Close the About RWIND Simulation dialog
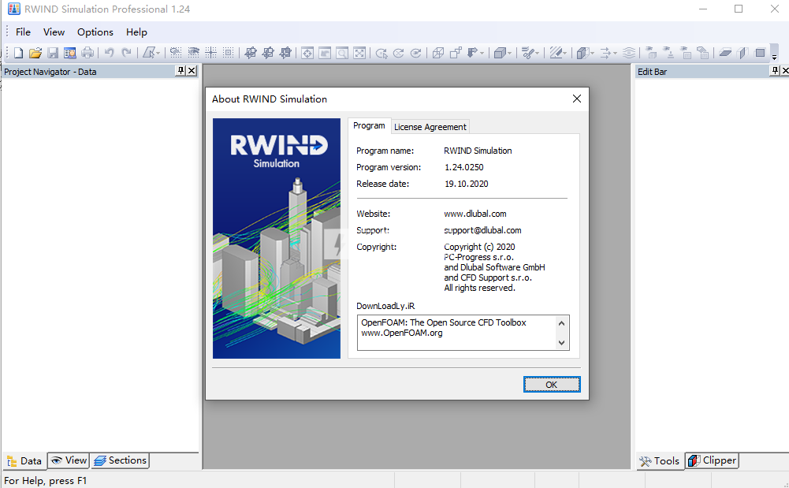This screenshot has height=488, width=789. click(577, 99)
